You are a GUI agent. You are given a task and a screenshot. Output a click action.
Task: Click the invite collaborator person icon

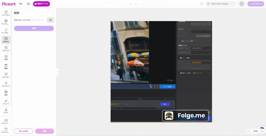[x=201, y=4]
